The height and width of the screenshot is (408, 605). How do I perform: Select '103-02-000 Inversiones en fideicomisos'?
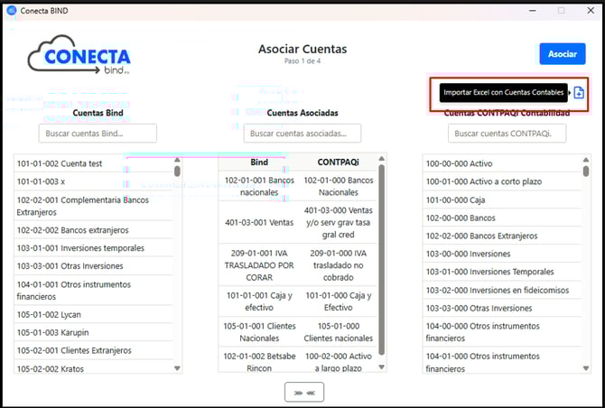tap(502, 290)
